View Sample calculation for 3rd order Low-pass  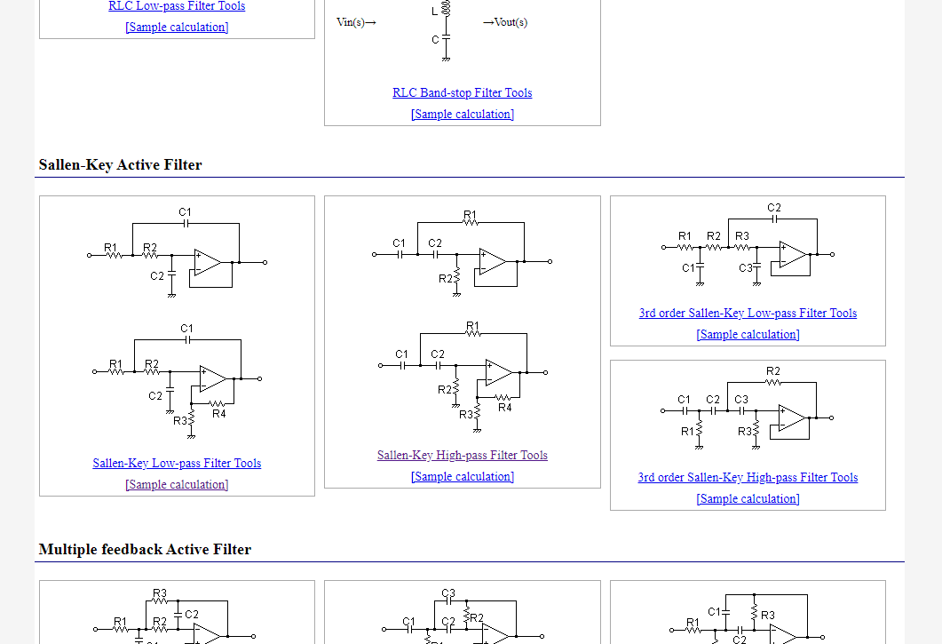point(748,335)
